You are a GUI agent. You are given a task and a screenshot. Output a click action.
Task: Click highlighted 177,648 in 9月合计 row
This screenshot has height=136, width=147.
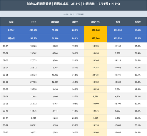pyautogui.click(x=96, y=38)
